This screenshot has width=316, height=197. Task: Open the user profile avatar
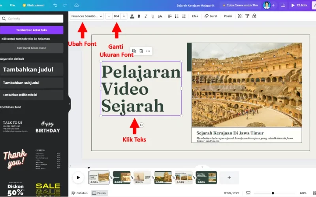(266, 6)
